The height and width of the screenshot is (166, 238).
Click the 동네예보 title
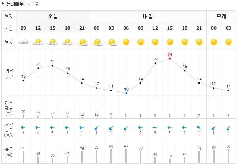[14, 4]
